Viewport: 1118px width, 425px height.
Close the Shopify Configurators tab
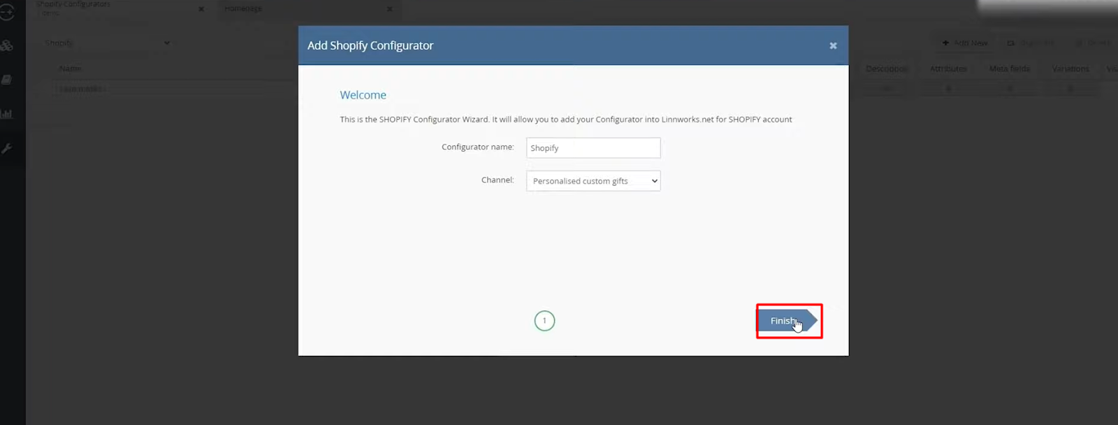click(201, 9)
